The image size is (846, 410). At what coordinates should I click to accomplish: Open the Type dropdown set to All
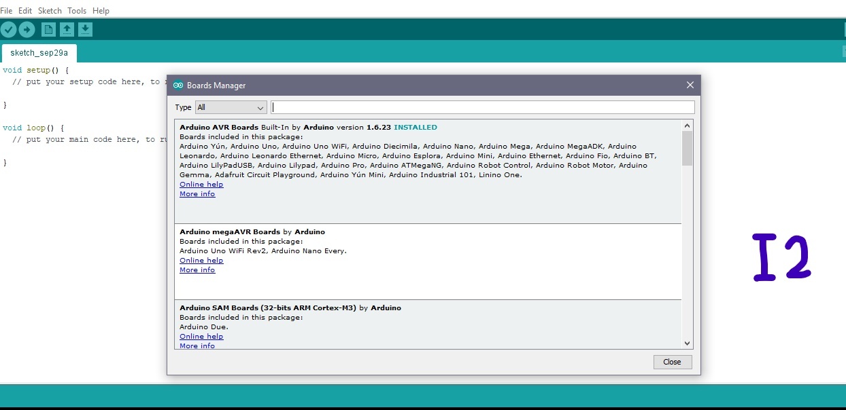[231, 107]
